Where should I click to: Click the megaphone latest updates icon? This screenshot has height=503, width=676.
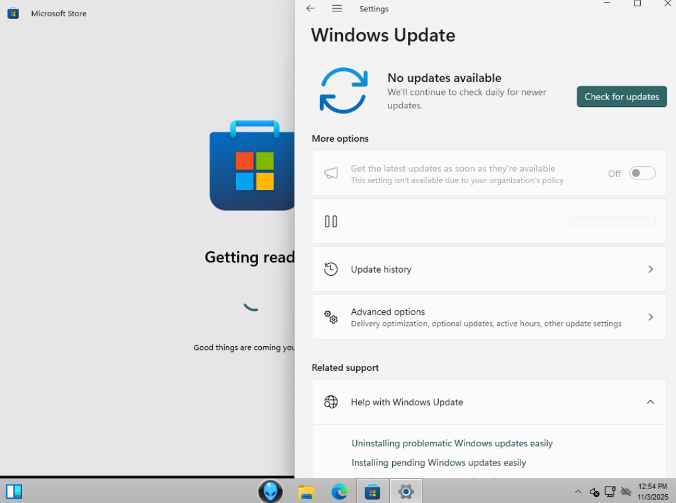tap(331, 173)
